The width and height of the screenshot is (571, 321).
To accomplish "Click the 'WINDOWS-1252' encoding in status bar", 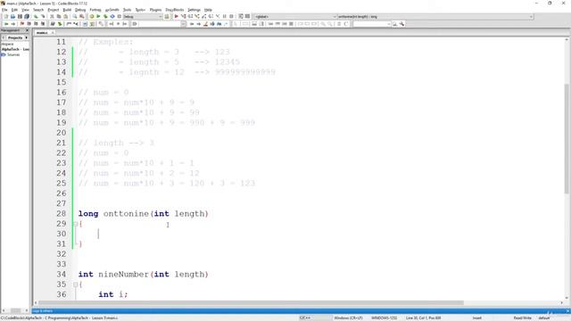I will (x=385, y=318).
